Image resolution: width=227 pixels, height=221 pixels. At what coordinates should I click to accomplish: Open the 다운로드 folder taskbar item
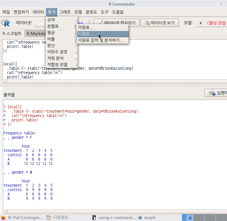coord(57,218)
